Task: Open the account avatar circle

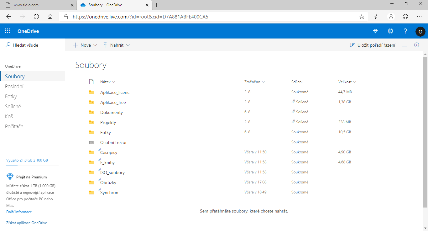Action: [420, 31]
